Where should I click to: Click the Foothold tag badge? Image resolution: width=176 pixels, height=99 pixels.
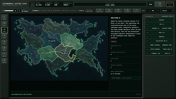point(114,42)
